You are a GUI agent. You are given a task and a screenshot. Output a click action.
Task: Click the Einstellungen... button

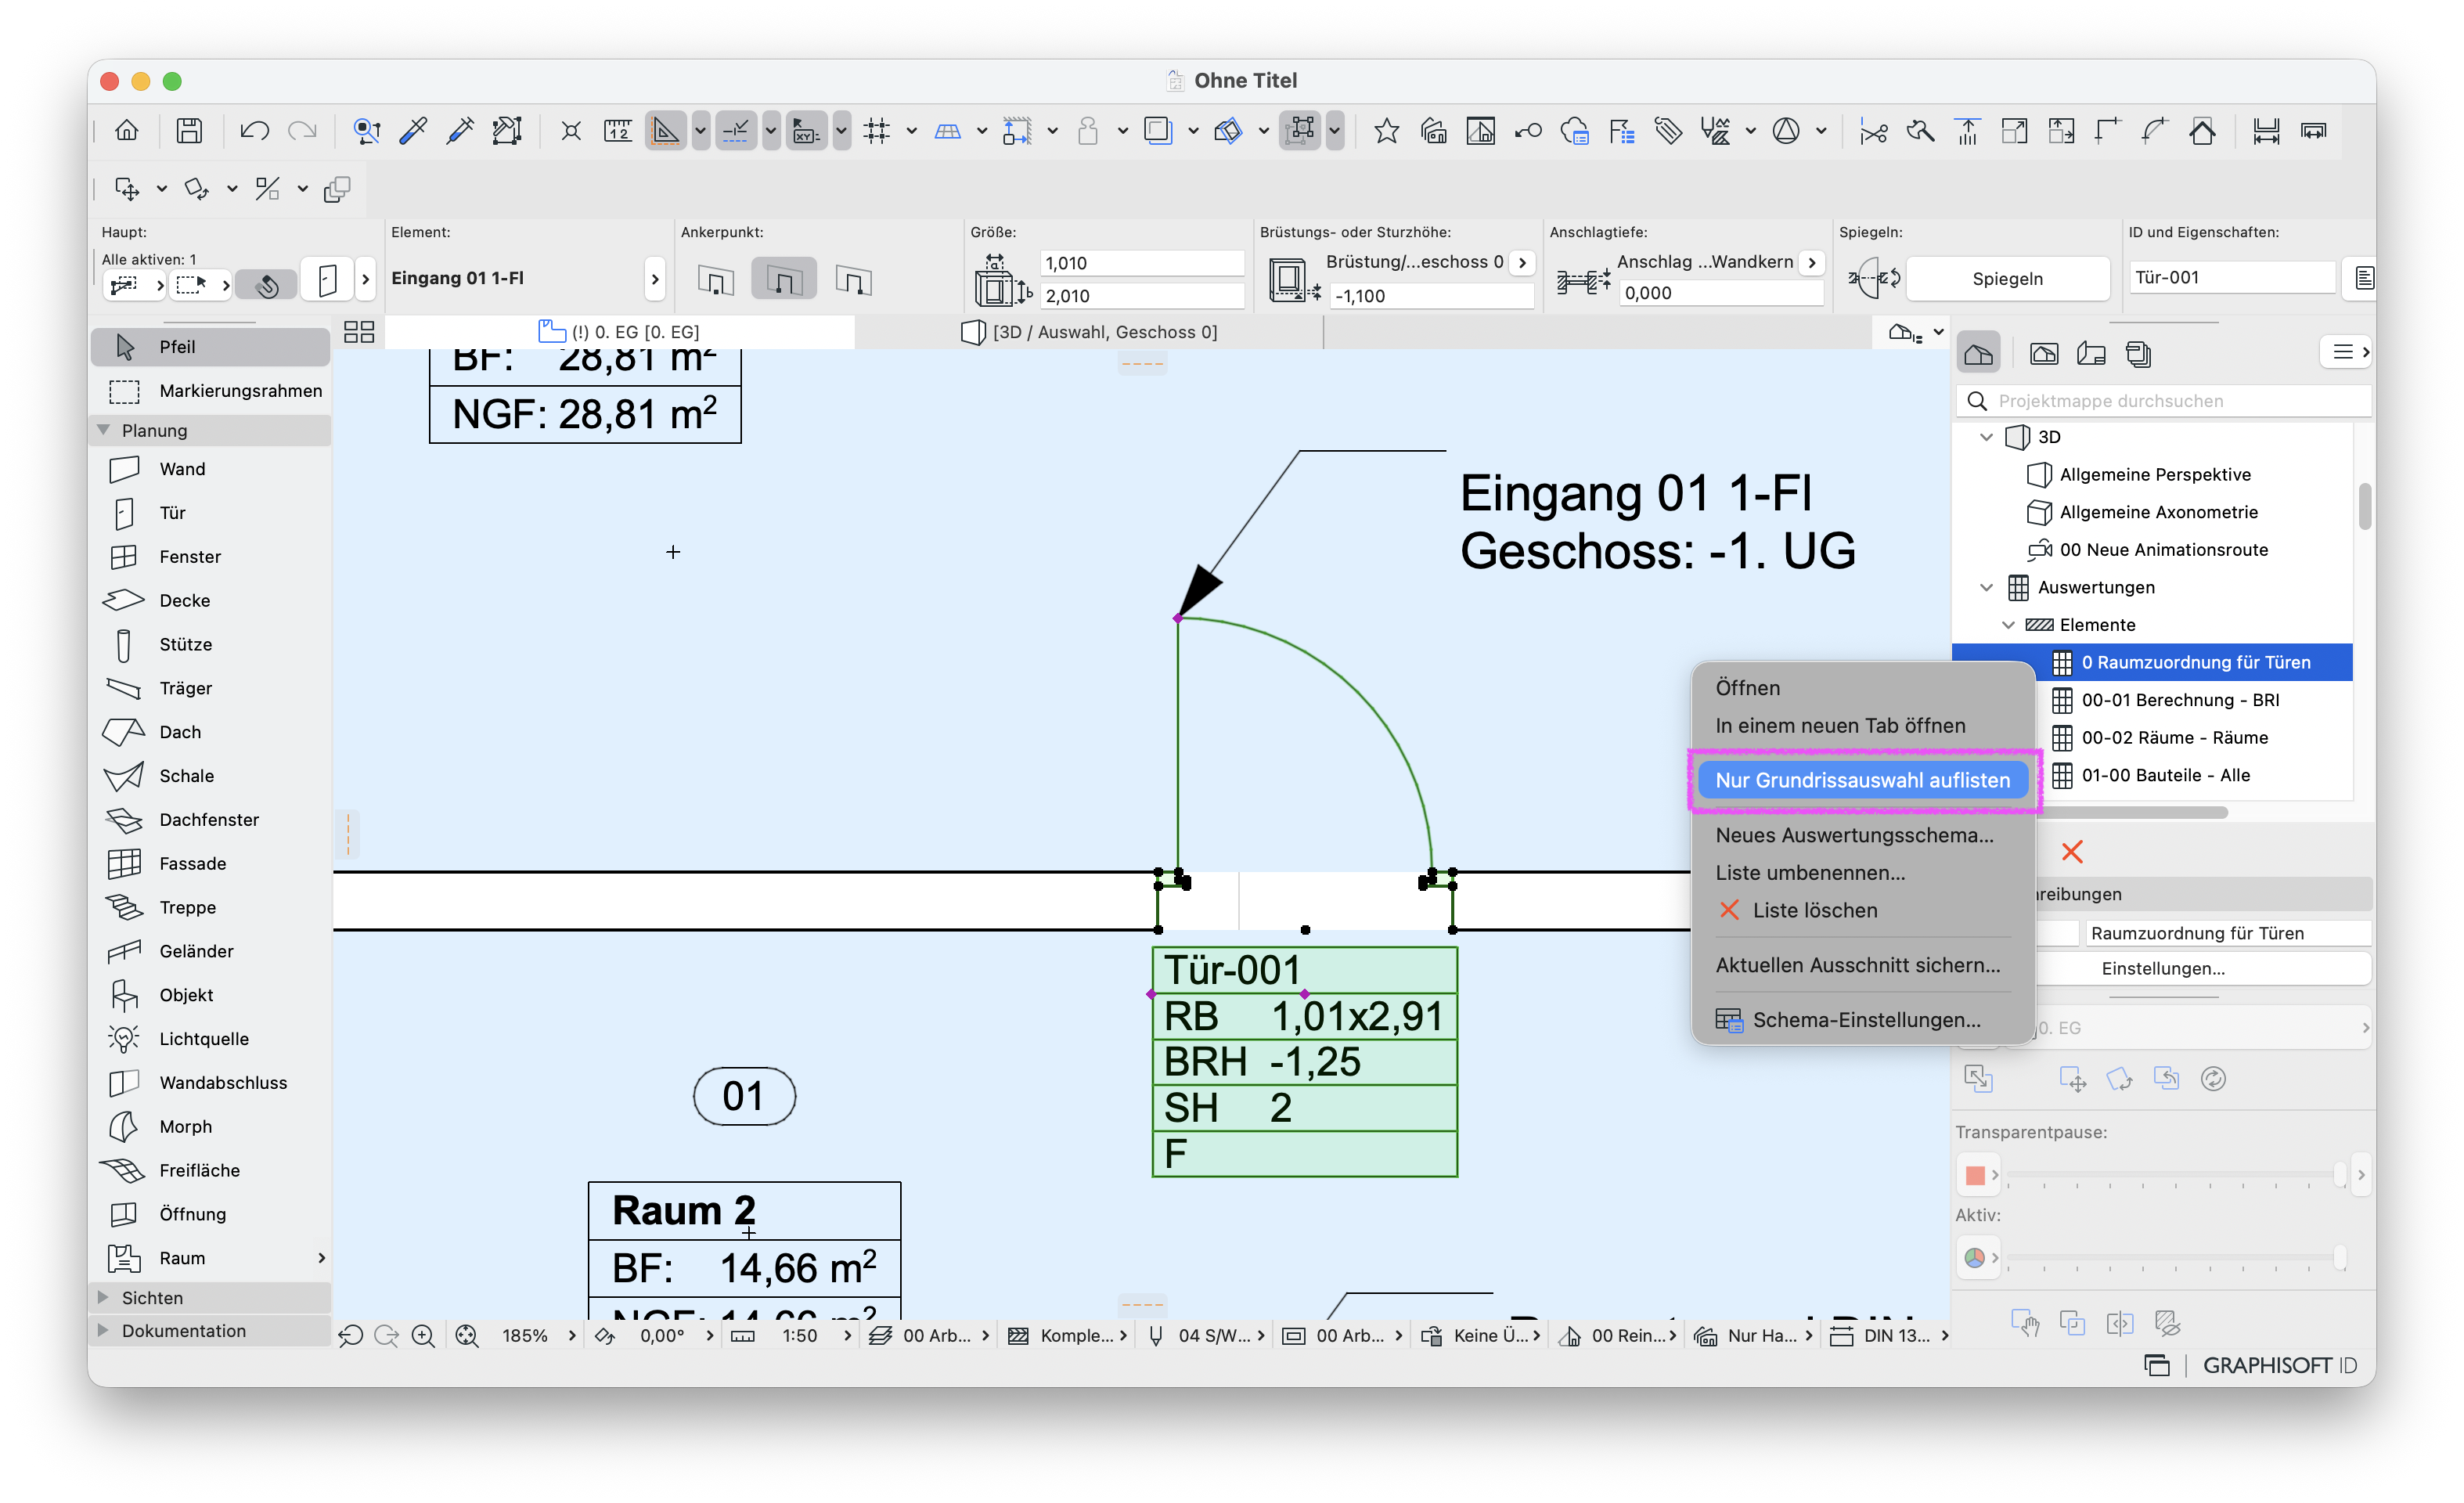[2162, 968]
